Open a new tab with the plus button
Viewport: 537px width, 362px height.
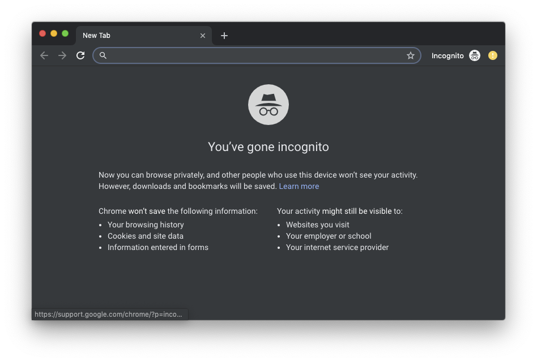pyautogui.click(x=224, y=36)
